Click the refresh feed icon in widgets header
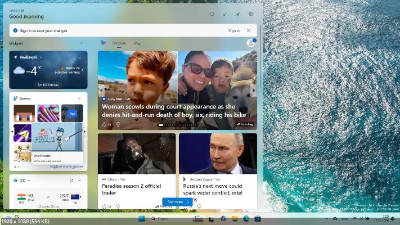 click(x=212, y=14)
